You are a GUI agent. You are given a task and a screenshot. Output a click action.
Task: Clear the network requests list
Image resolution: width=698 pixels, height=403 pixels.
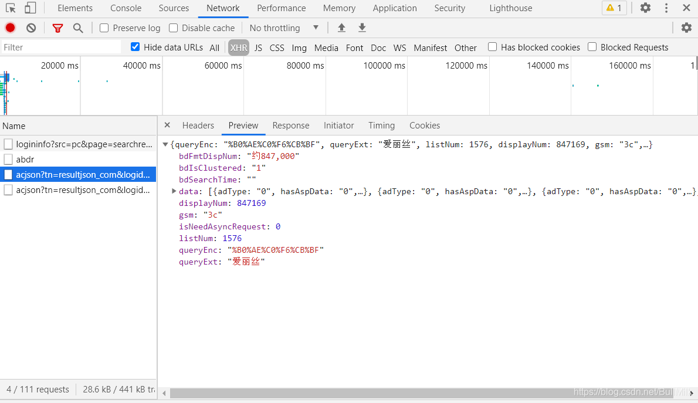(31, 28)
